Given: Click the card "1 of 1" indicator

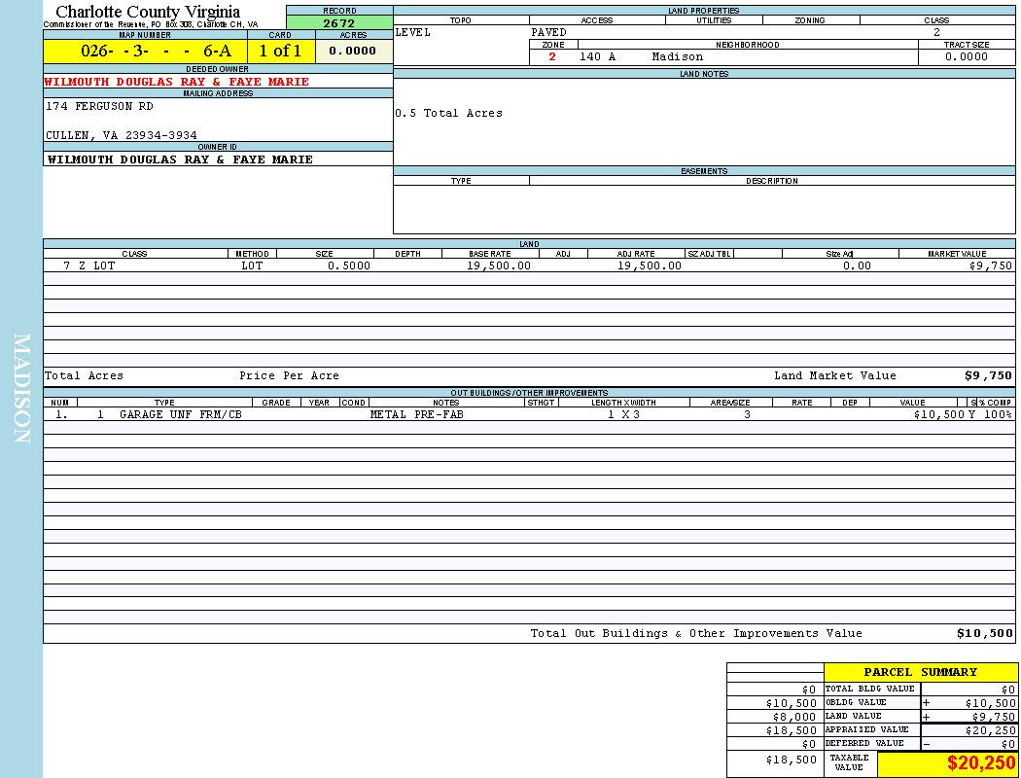Looking at the screenshot, I should click(x=280, y=52).
